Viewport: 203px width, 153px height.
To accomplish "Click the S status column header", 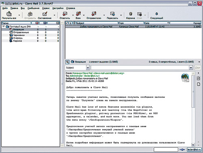I will click(x=71, y=23).
